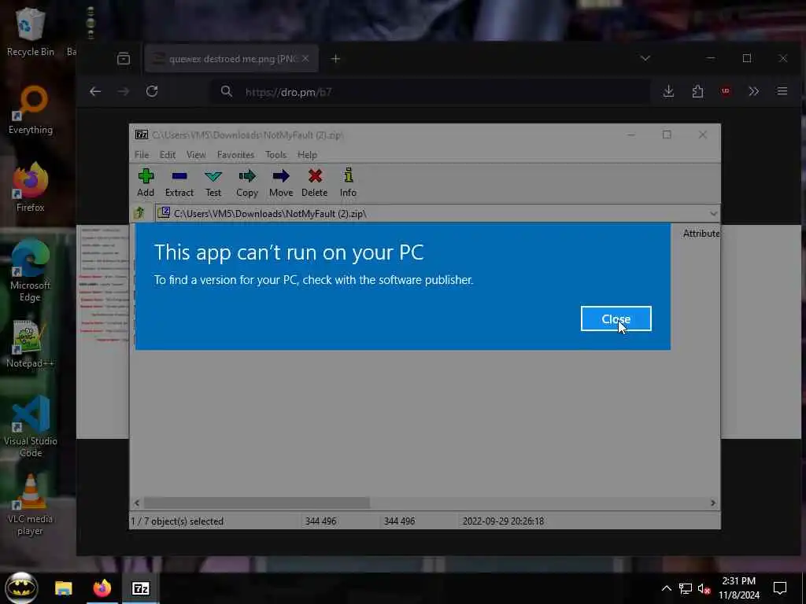Open the File menu in 7-Zip

tap(142, 155)
